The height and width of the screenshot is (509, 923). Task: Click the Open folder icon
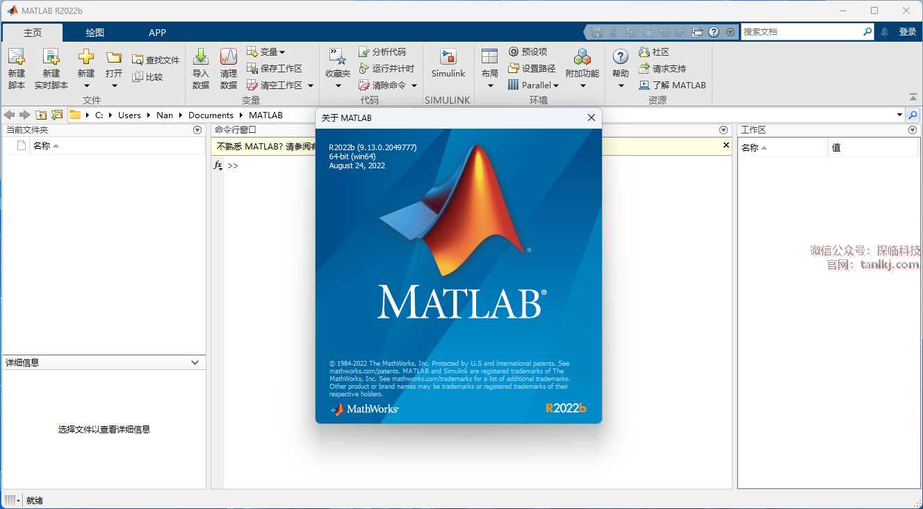coord(114,57)
